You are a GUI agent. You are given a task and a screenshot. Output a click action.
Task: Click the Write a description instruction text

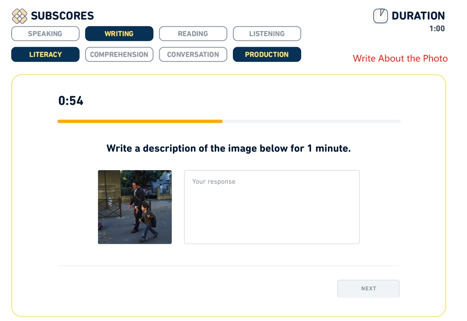229,148
